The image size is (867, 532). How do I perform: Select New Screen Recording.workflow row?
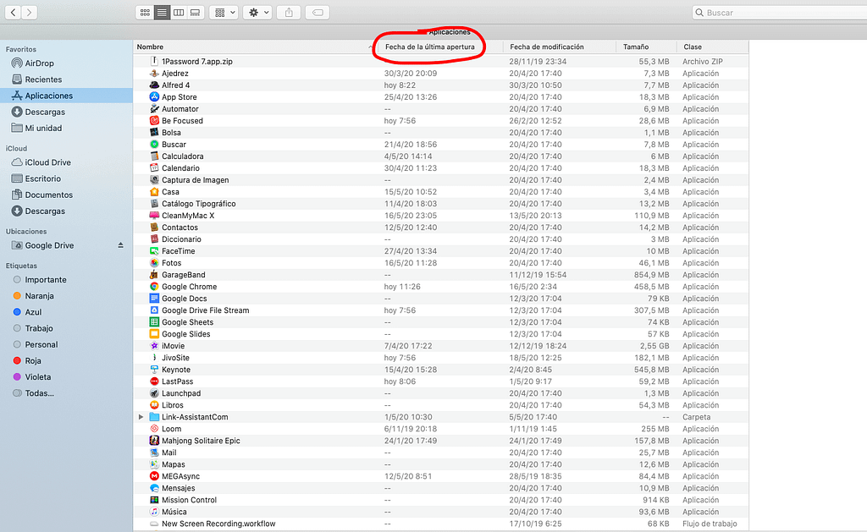tap(440, 524)
